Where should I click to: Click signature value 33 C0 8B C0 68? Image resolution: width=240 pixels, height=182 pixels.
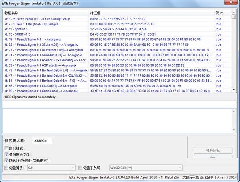122,24
